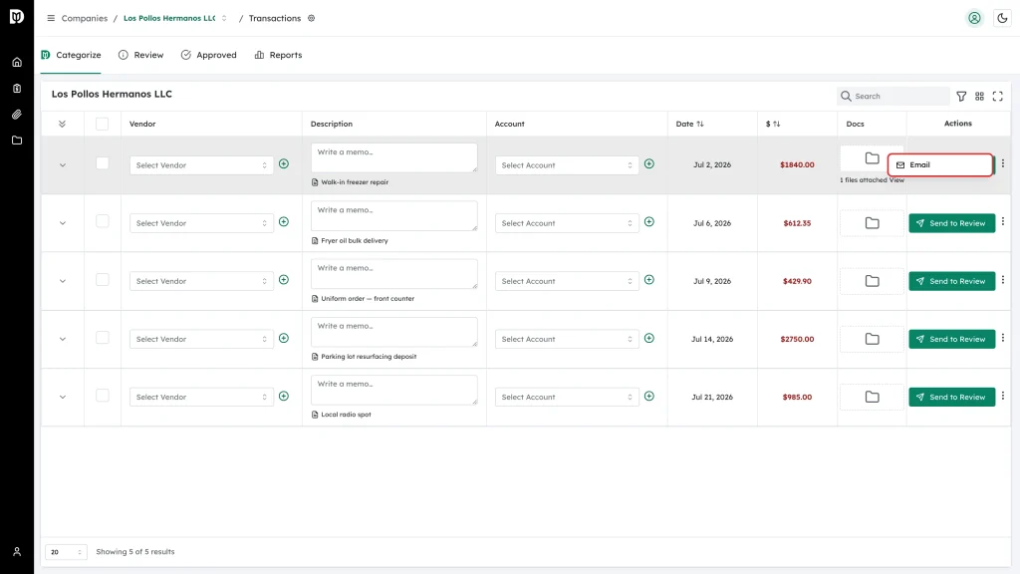Switch to the Reports tab
The image size is (1020, 574).
pos(279,55)
